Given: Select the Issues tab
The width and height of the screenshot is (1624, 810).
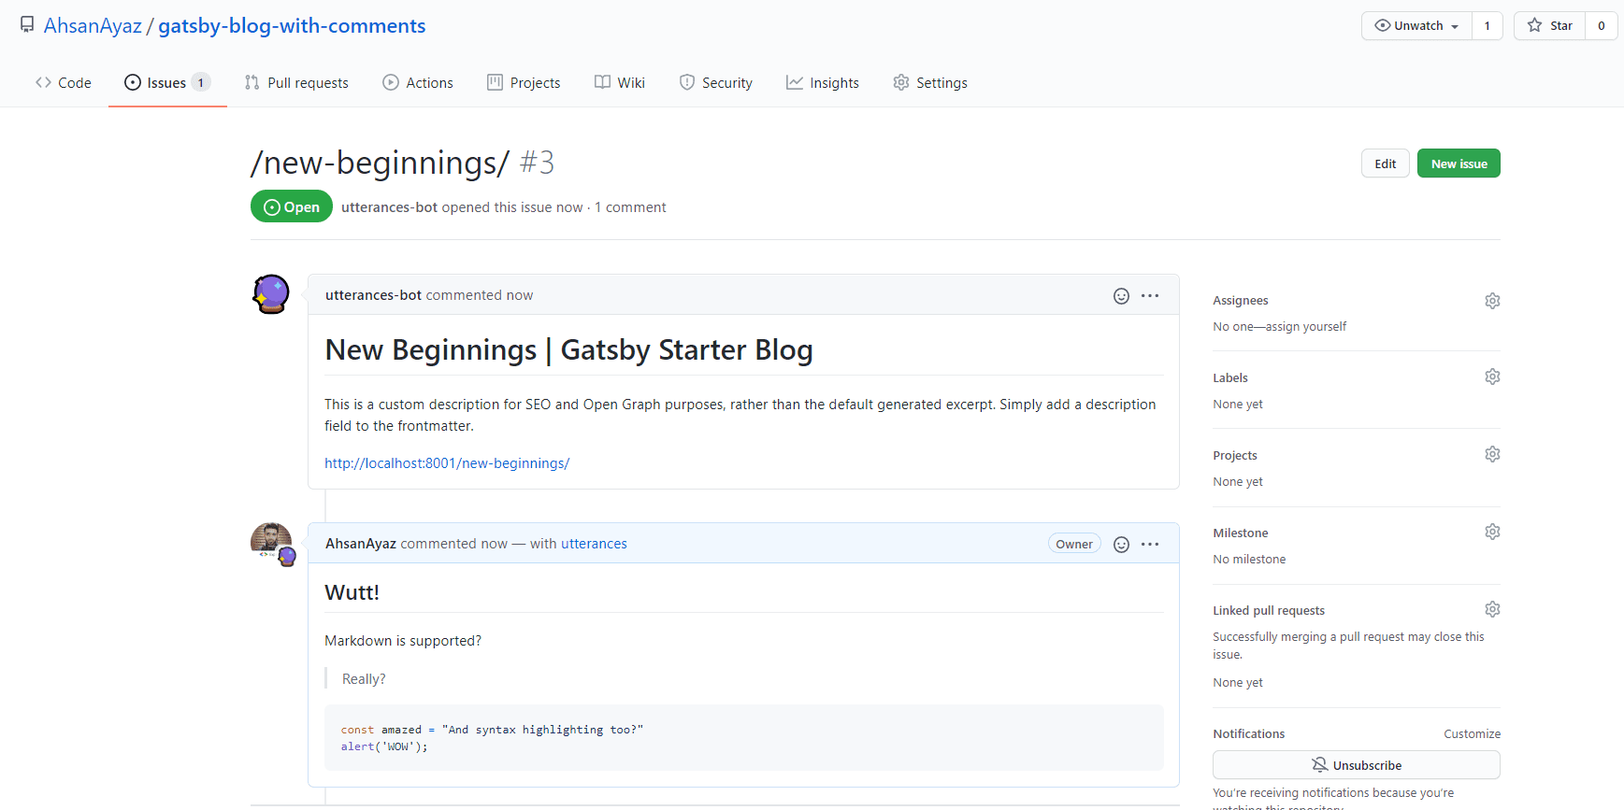Looking at the screenshot, I should click(167, 83).
